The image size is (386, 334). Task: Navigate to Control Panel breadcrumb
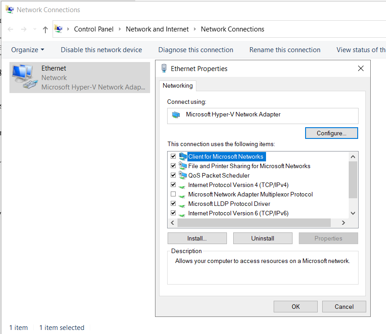pyautogui.click(x=94, y=29)
